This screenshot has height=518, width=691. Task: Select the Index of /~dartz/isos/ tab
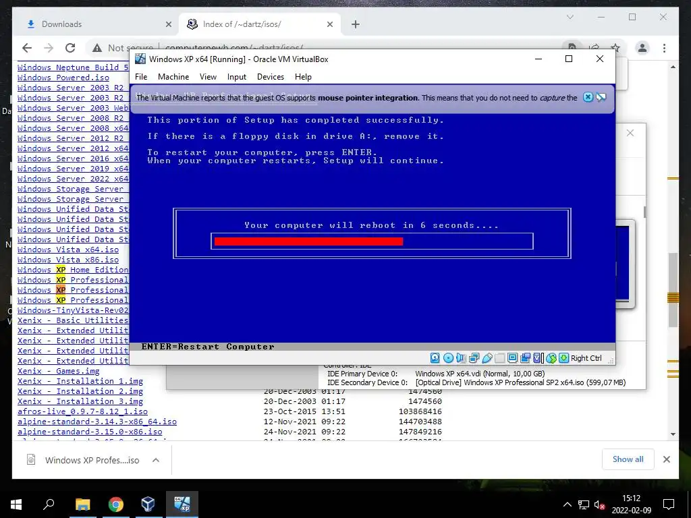coord(259,24)
